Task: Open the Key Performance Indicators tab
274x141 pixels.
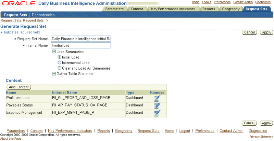Action: tap(173, 9)
